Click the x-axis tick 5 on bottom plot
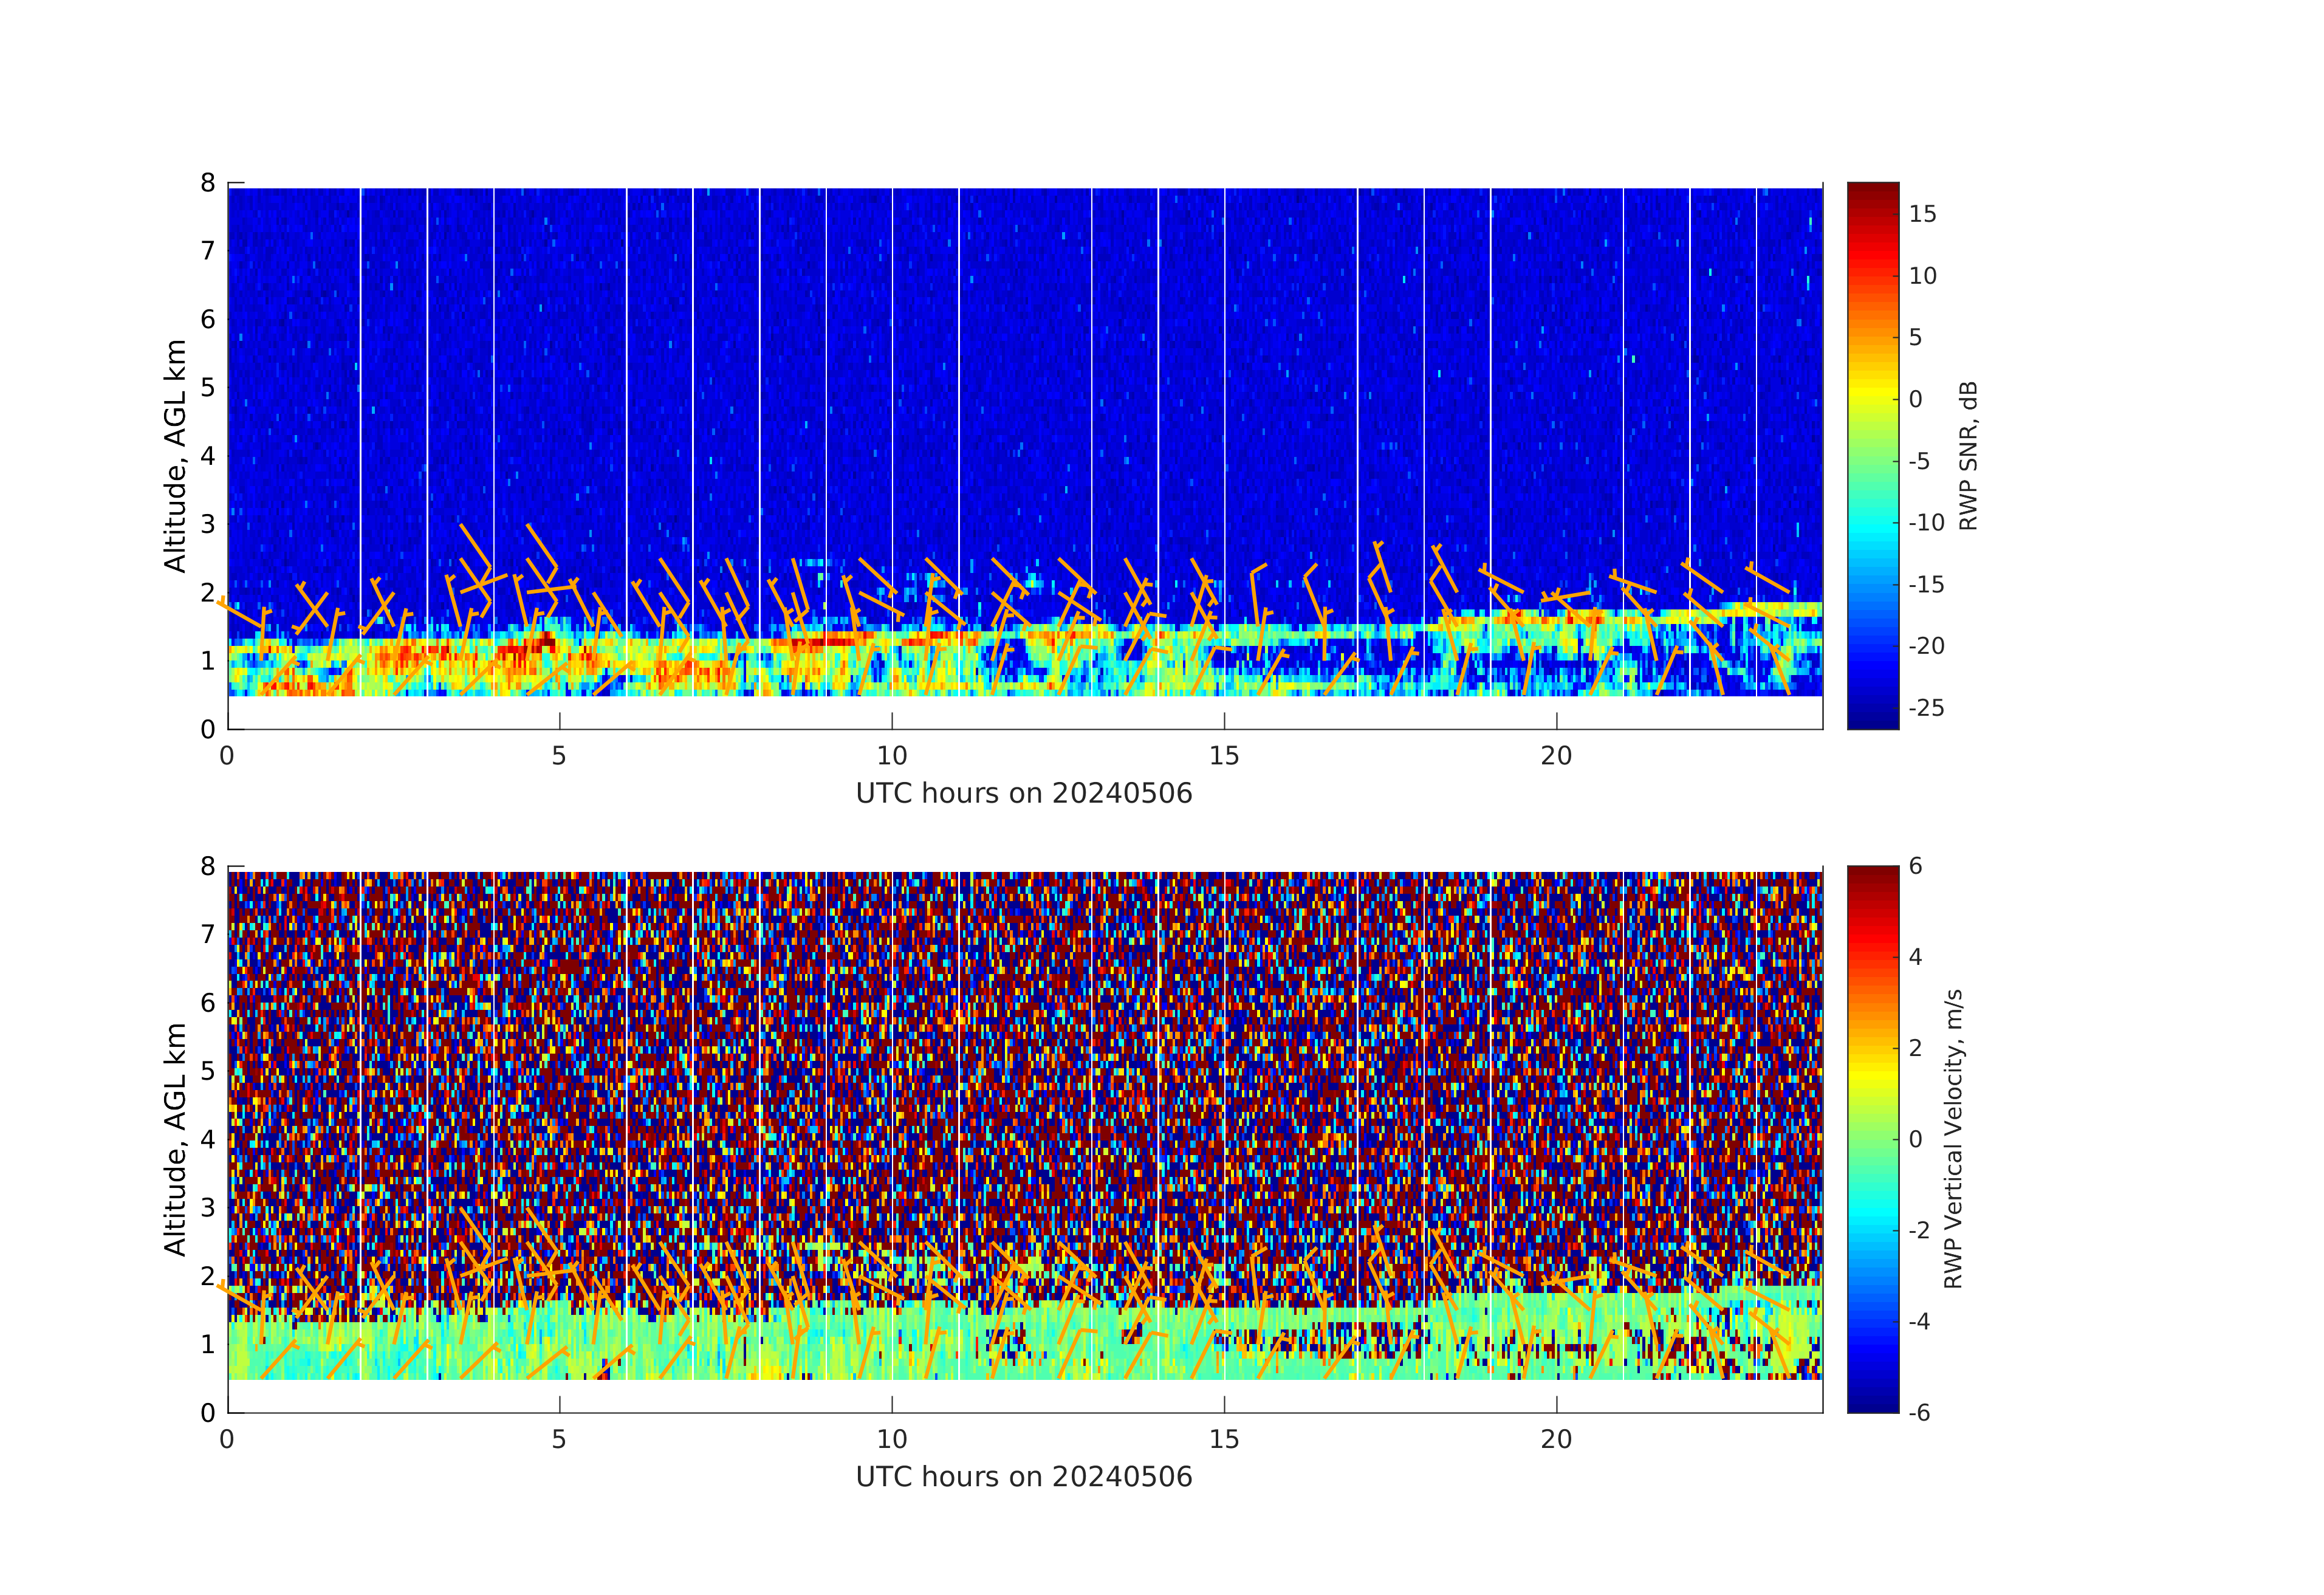Screen dimensions: 2324x1595 [559, 1439]
